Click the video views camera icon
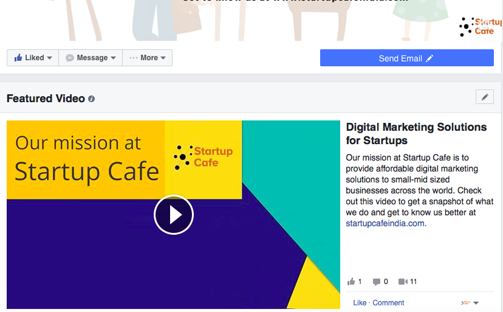The width and height of the screenshot is (503, 312). click(403, 282)
